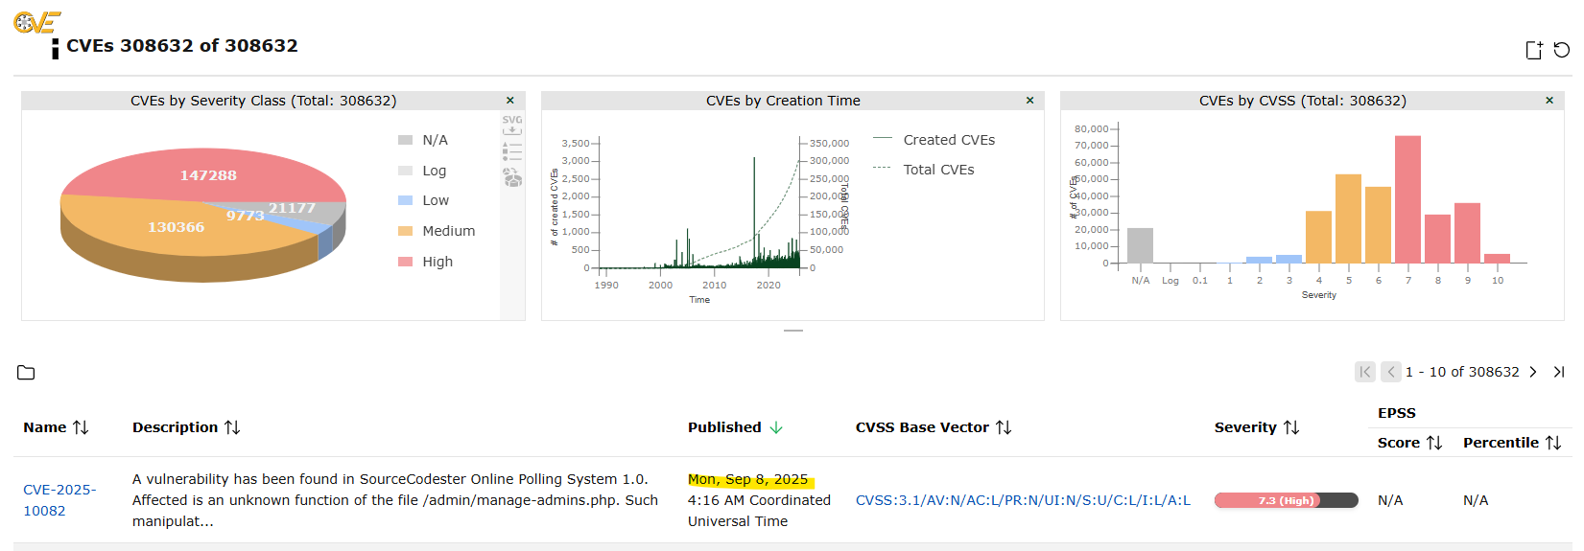Screen dimensions: 1584x551
Task: Reset dashboard to defaults icon
Action: tap(1562, 51)
